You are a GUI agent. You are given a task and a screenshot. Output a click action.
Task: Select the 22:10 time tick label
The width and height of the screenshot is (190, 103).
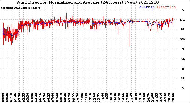click(161, 98)
